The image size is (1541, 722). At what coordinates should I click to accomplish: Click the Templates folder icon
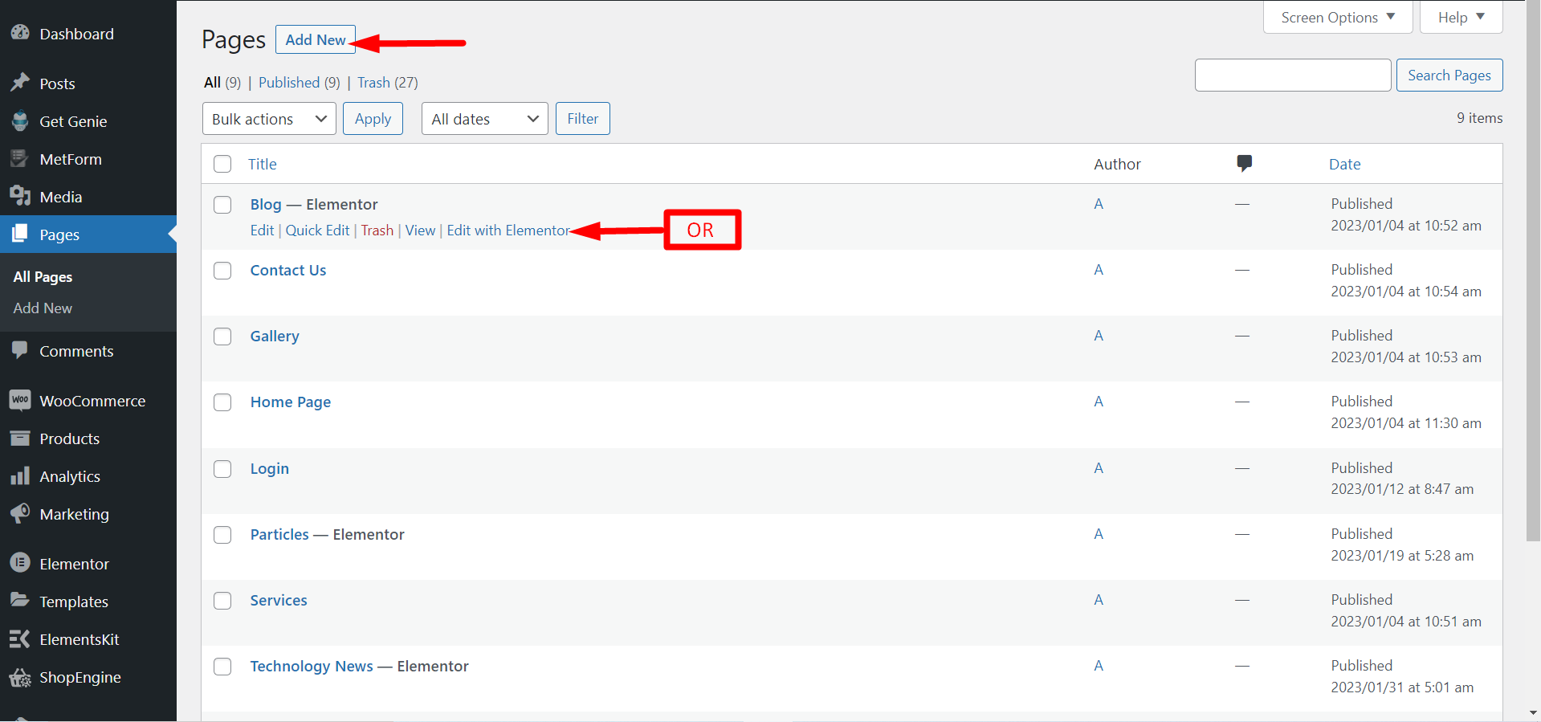point(20,601)
